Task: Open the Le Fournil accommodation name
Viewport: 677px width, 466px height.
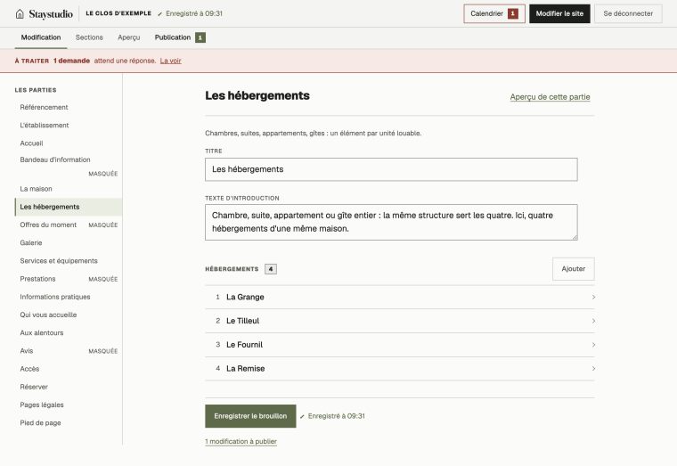Action: pyautogui.click(x=244, y=345)
